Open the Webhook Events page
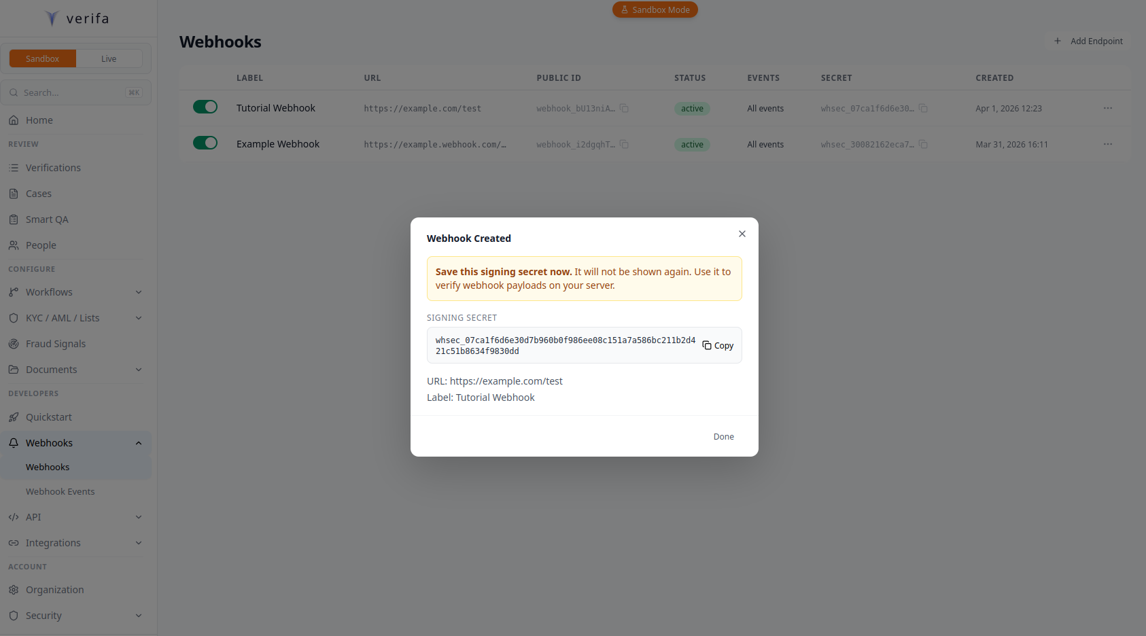Image resolution: width=1146 pixels, height=636 pixels. (x=60, y=491)
